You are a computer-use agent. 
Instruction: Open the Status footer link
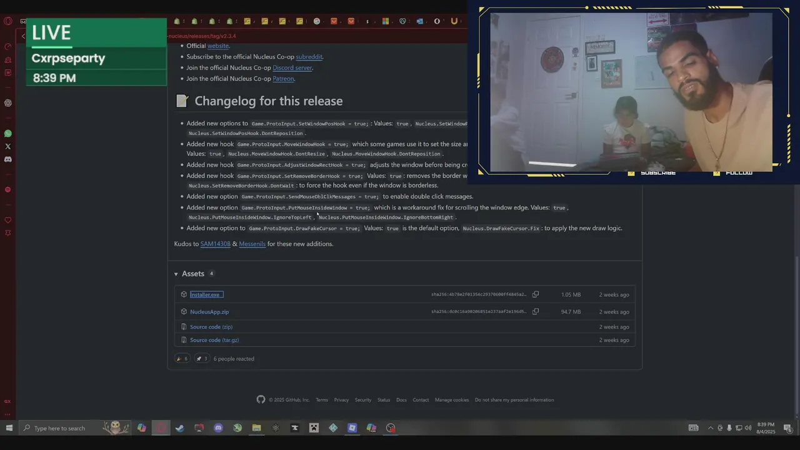384,400
